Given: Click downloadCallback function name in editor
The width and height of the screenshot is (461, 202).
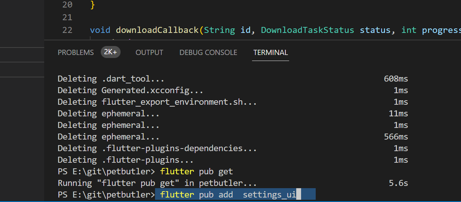Looking at the screenshot, I should (x=157, y=30).
